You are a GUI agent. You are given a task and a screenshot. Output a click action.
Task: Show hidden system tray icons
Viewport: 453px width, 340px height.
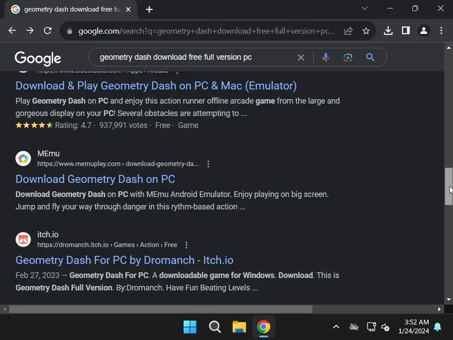(x=336, y=327)
